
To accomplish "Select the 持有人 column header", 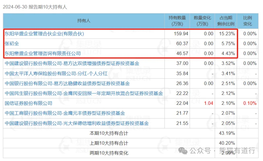I will click(x=84, y=21).
